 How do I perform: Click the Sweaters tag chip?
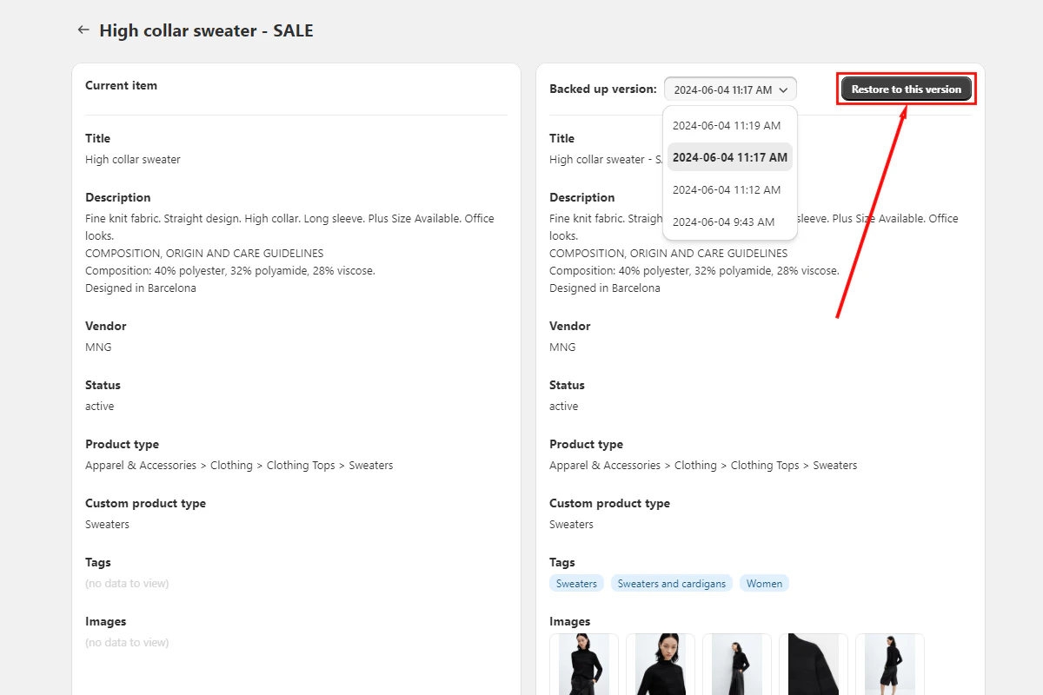576,583
